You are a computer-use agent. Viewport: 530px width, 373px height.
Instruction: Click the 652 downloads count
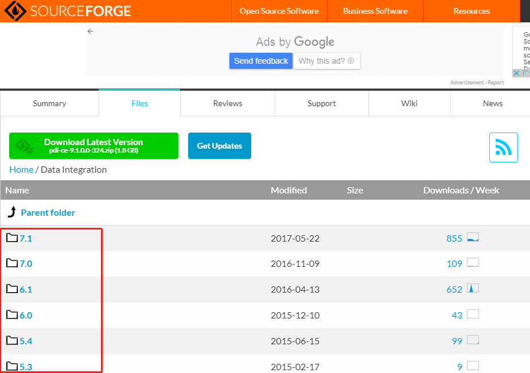454,289
